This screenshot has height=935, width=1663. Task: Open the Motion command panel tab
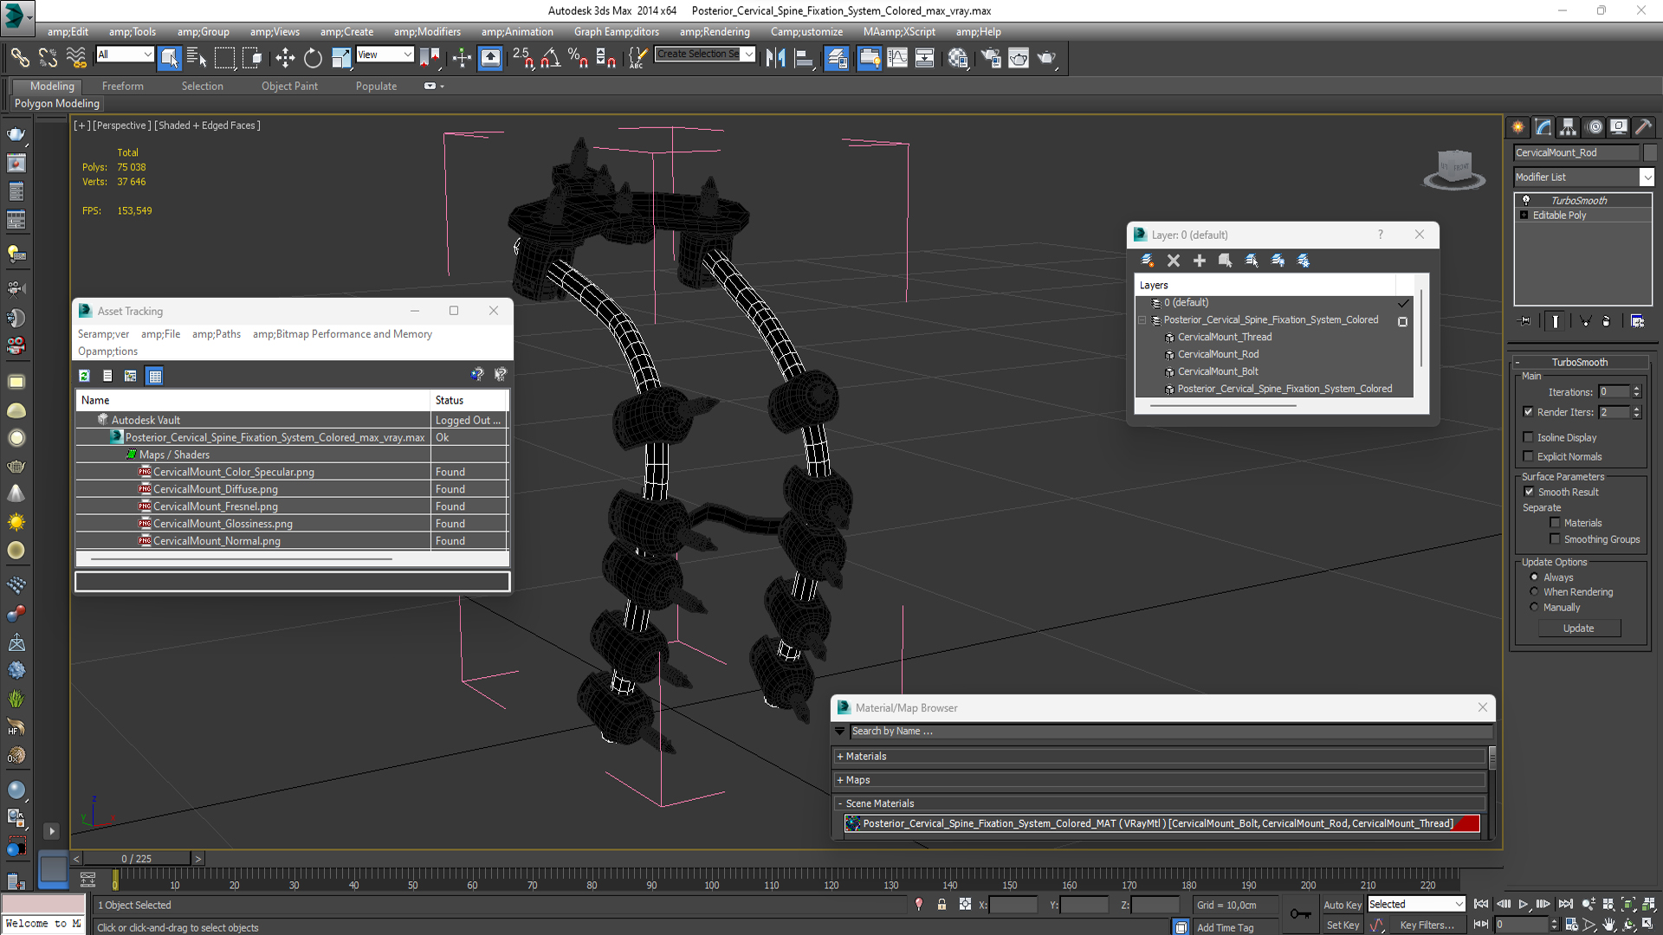tap(1594, 127)
